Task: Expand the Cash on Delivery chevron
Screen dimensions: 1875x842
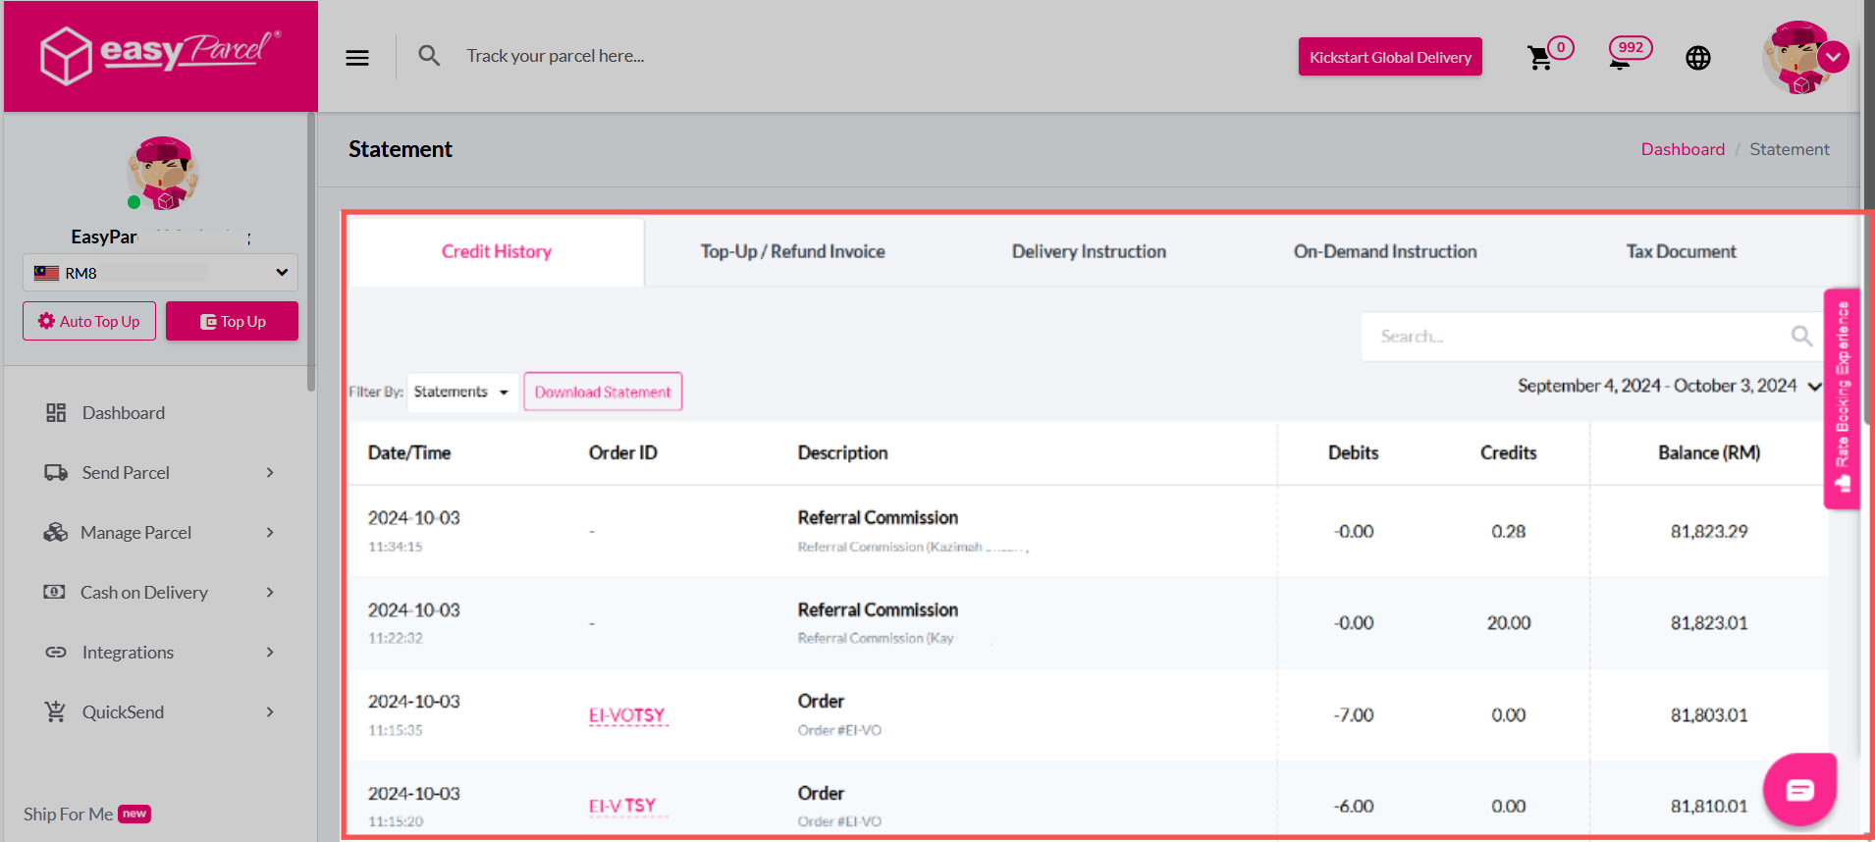Action: click(x=270, y=593)
